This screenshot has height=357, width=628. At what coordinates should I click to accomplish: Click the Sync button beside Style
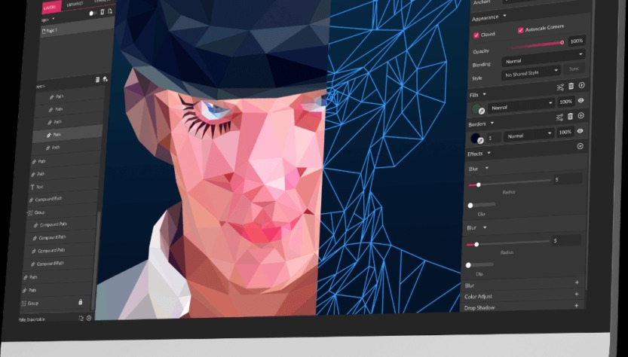[574, 69]
